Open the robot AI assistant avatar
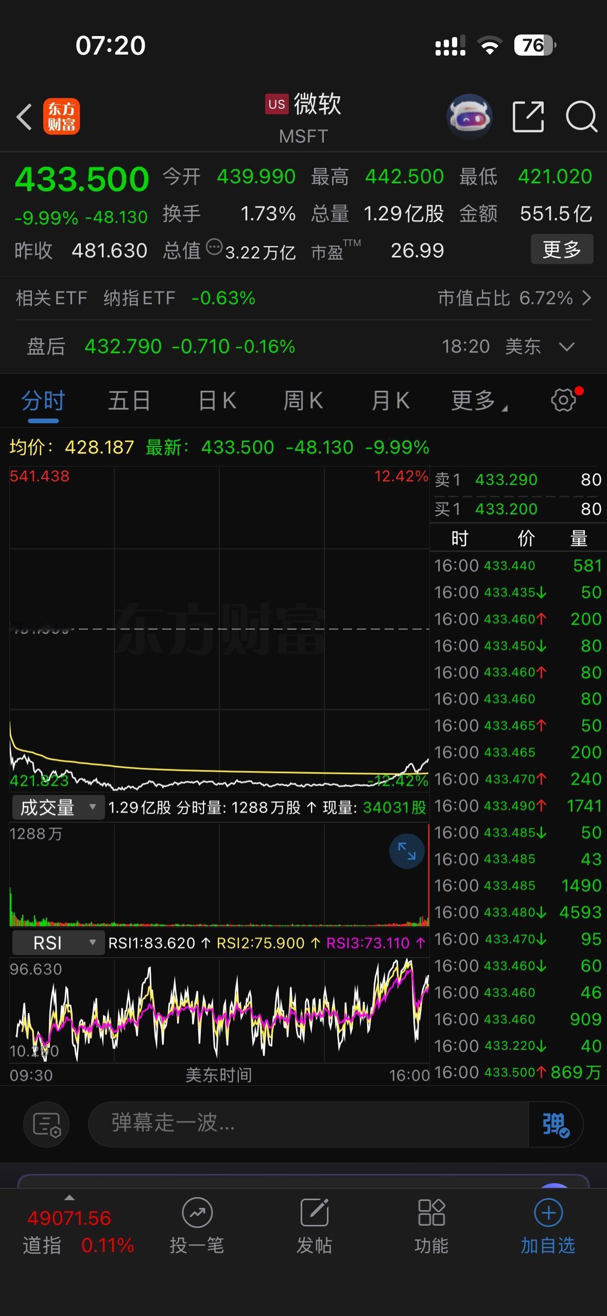Image resolution: width=607 pixels, height=1316 pixels. (469, 116)
